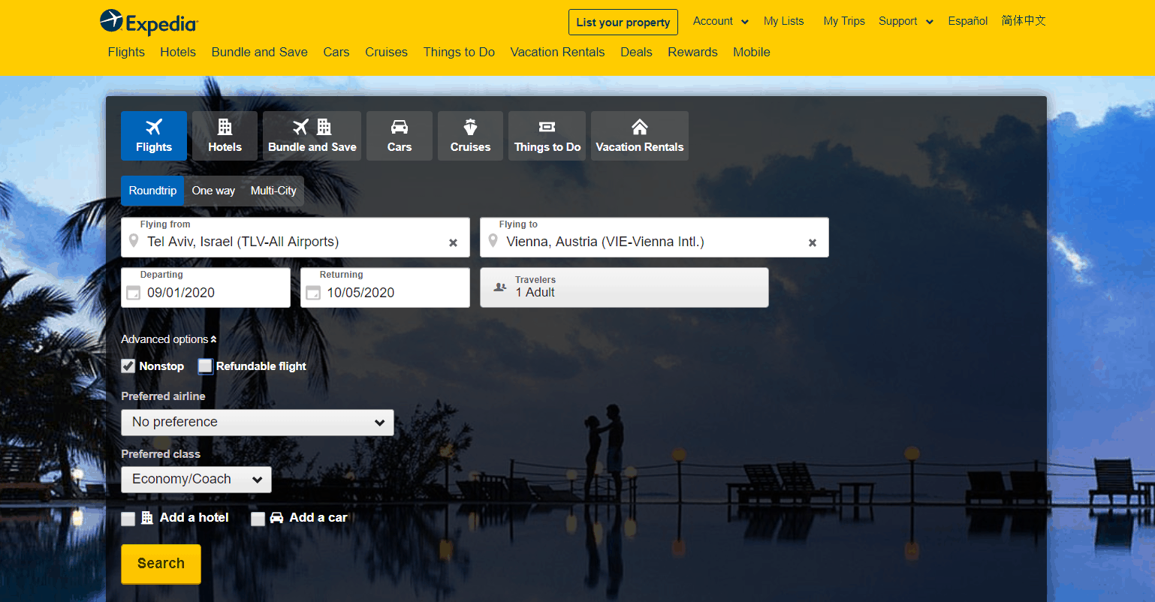Open Hotels in the top navigation
Screen dimensions: 1155x602
178,52
